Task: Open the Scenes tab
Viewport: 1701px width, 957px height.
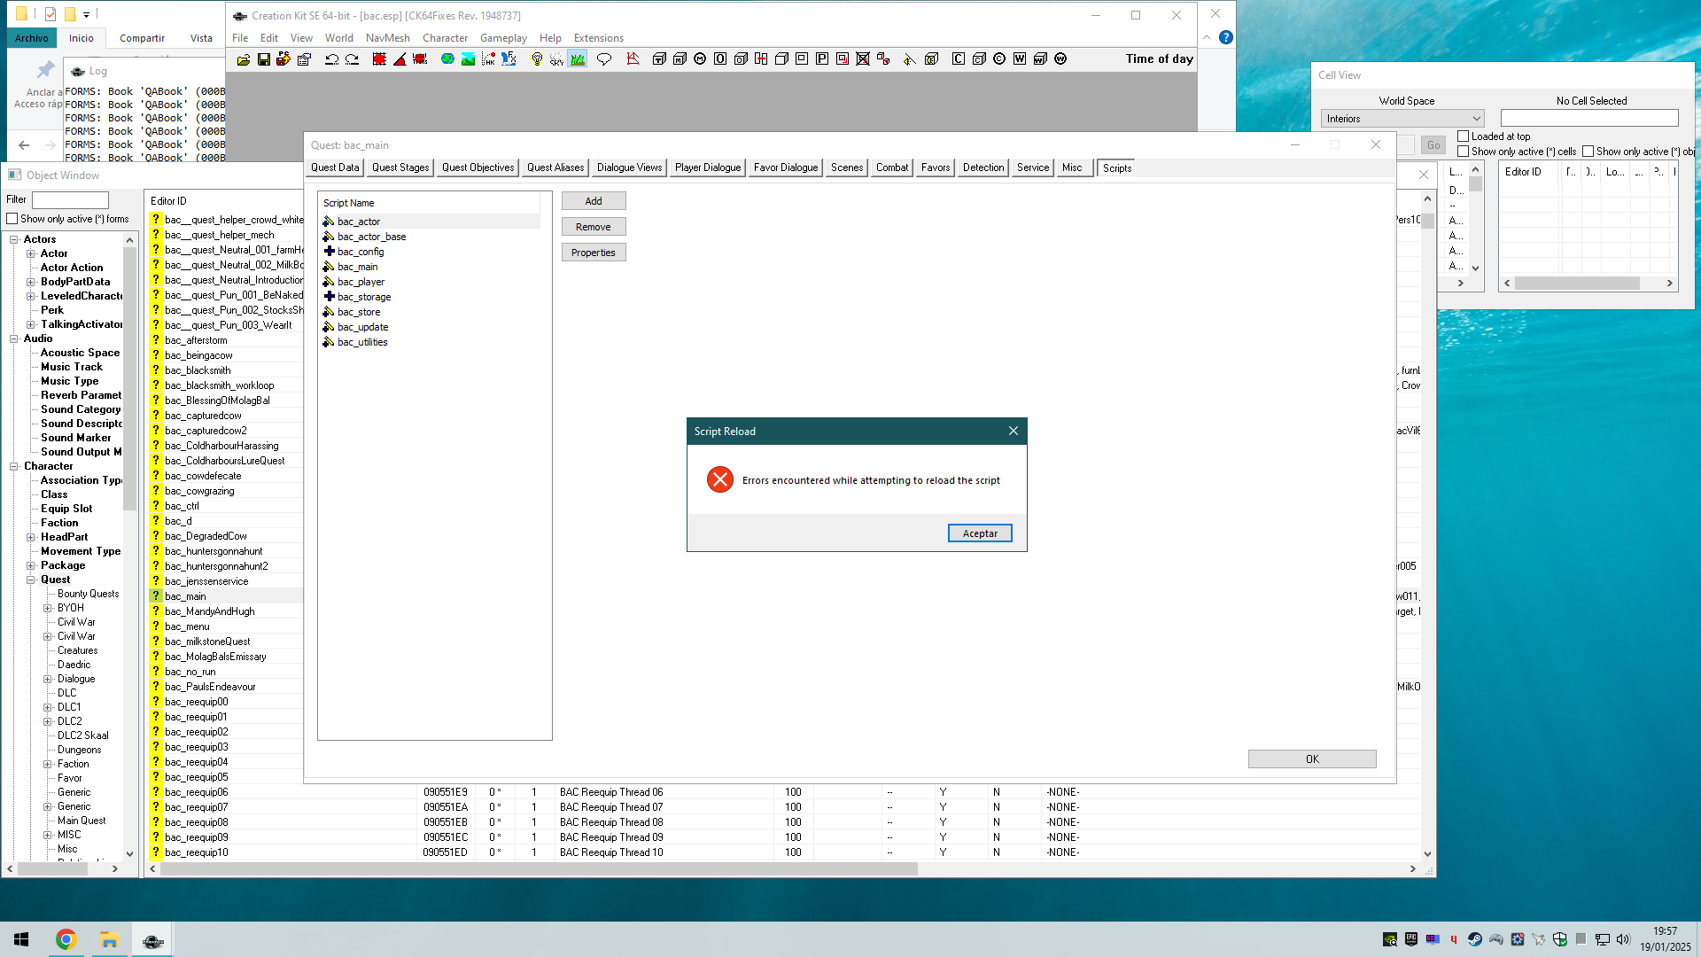Action: 847,167
